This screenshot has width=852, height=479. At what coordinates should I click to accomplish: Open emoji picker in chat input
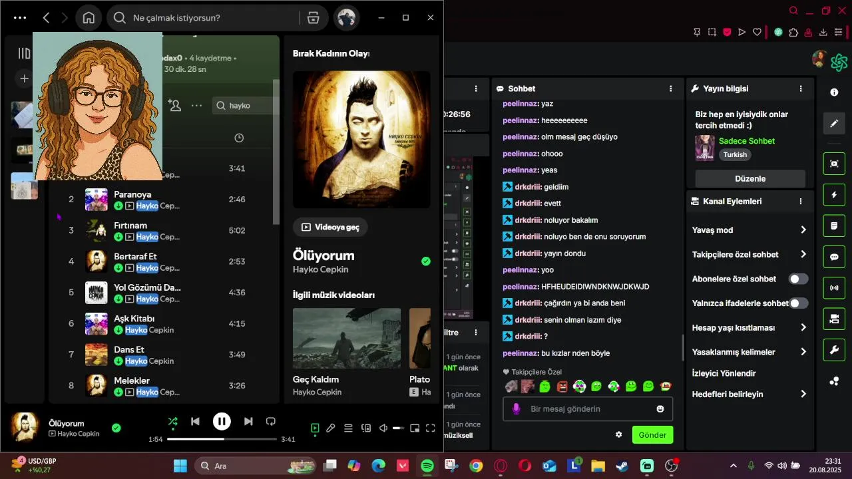click(x=660, y=409)
